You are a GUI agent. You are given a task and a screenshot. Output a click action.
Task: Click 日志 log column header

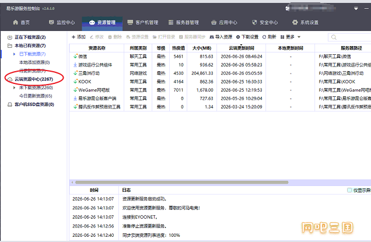coord(127,190)
